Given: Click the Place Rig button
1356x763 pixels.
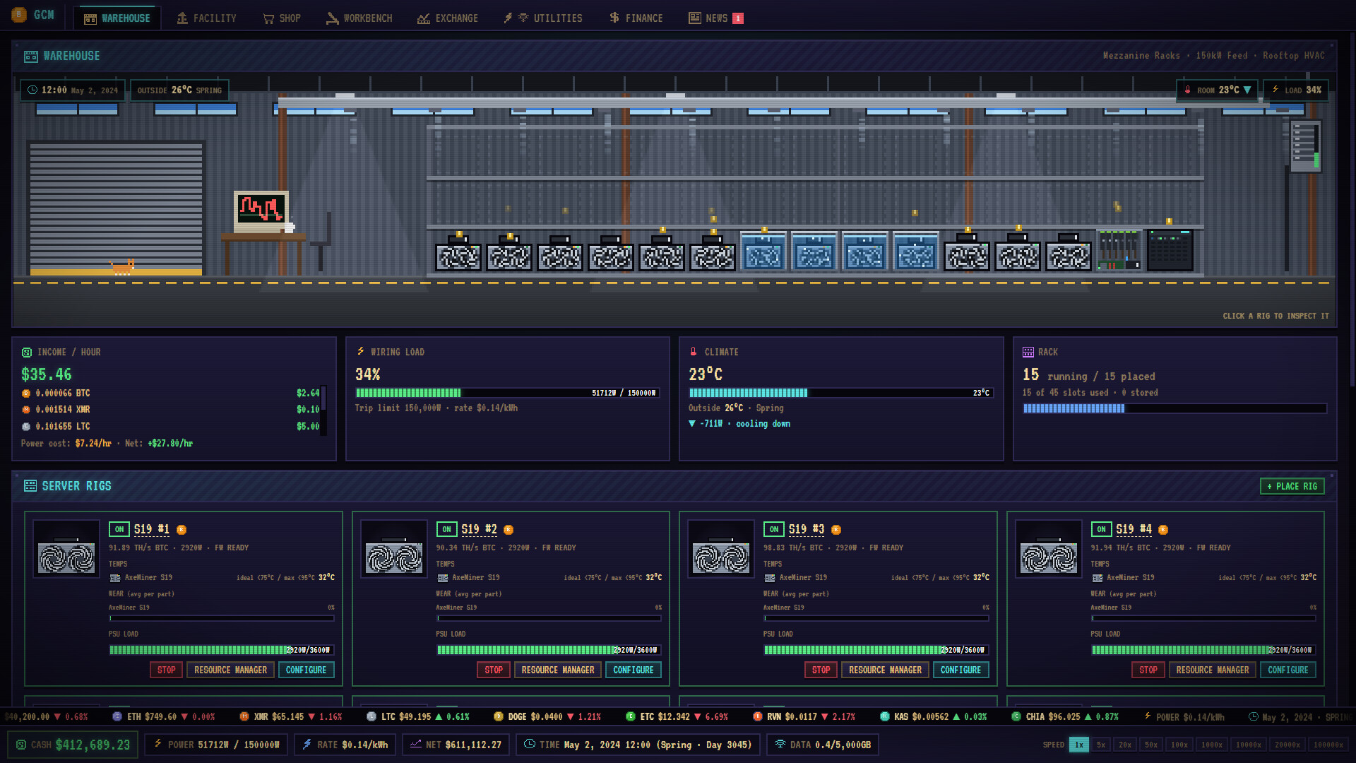Looking at the screenshot, I should [x=1292, y=487].
